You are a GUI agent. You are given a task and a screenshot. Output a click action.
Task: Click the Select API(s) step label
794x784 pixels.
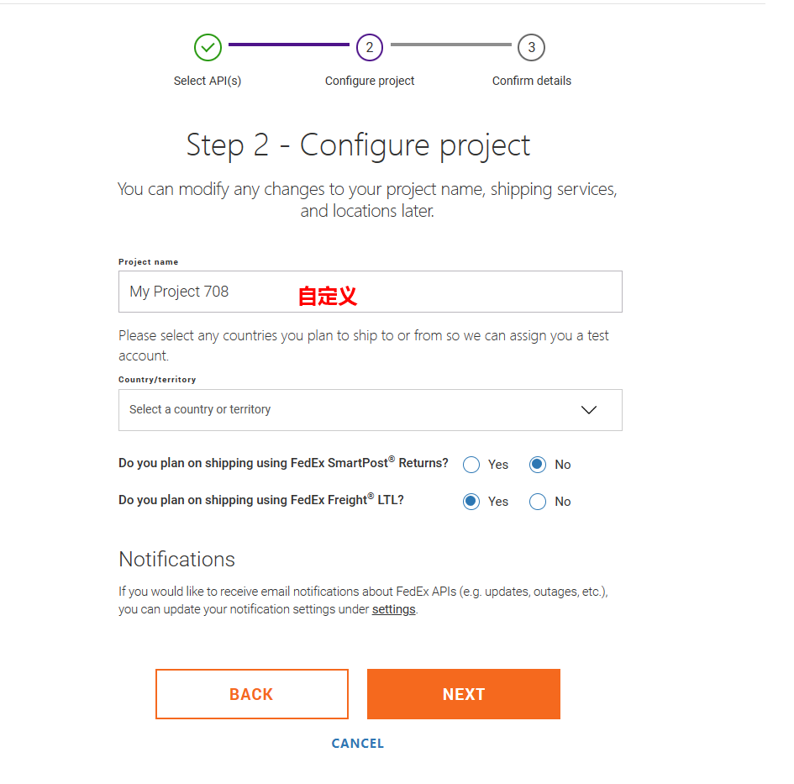click(x=208, y=82)
